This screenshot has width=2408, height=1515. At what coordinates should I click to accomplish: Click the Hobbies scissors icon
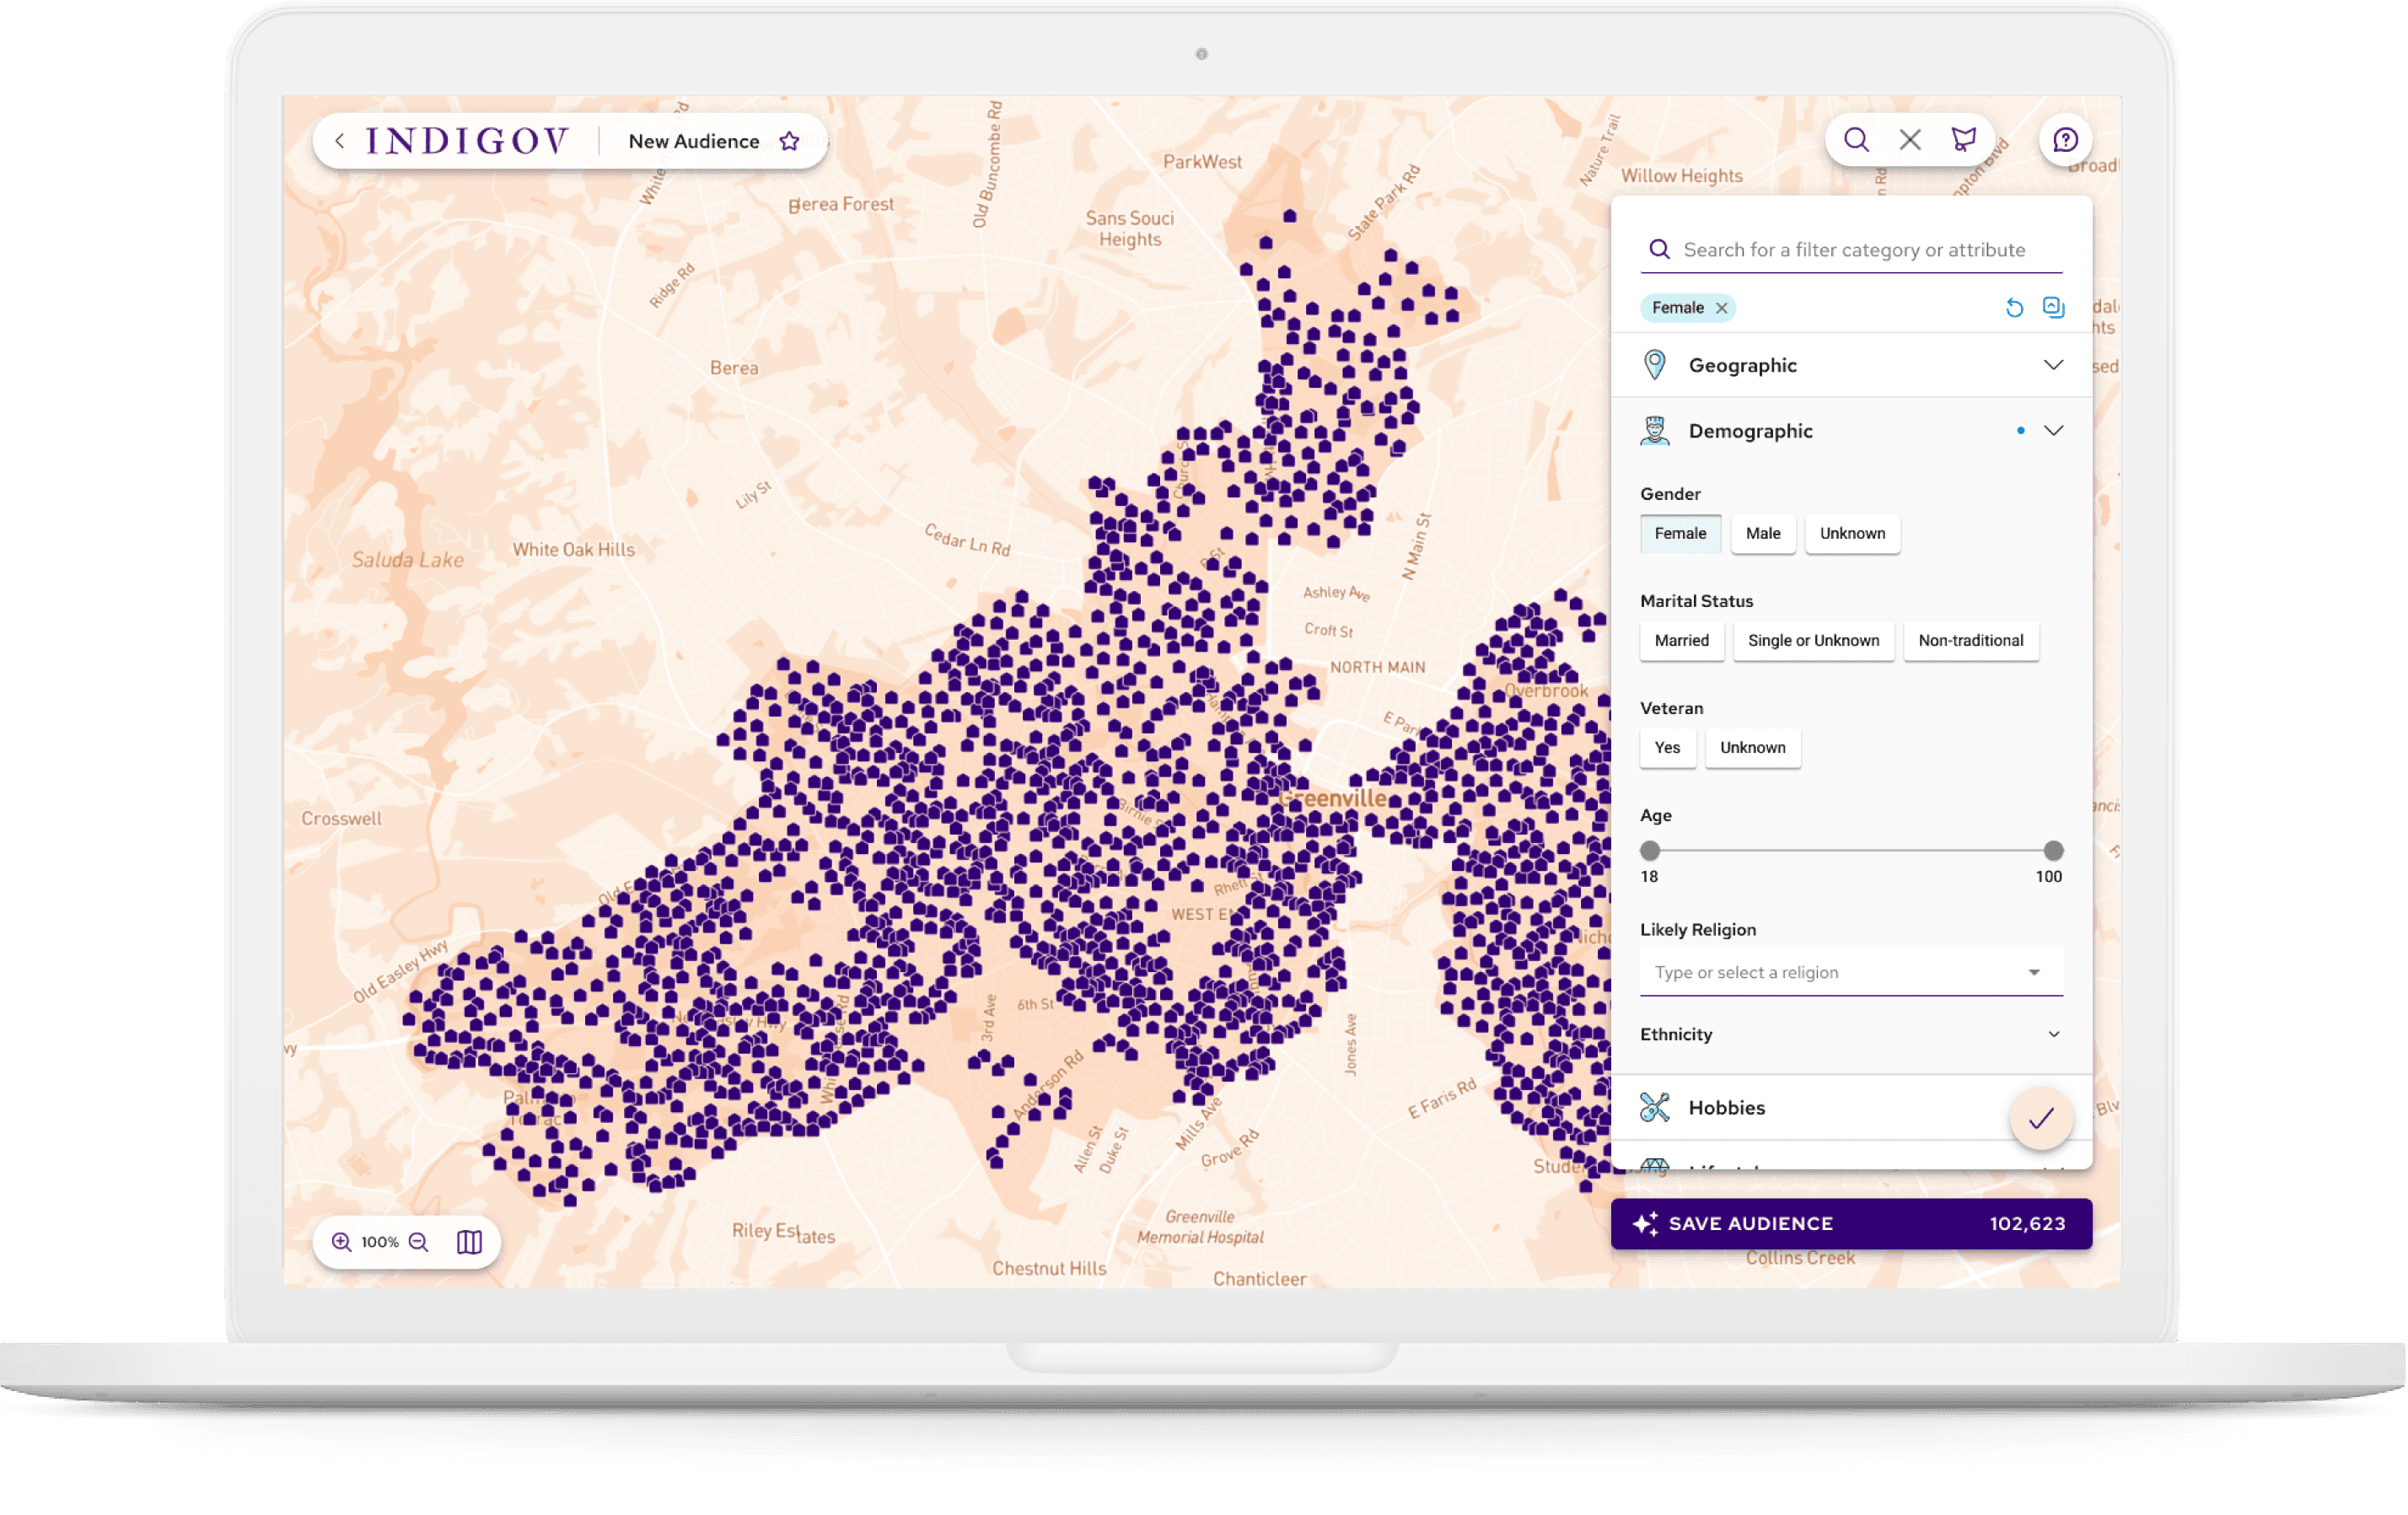(x=1655, y=1107)
